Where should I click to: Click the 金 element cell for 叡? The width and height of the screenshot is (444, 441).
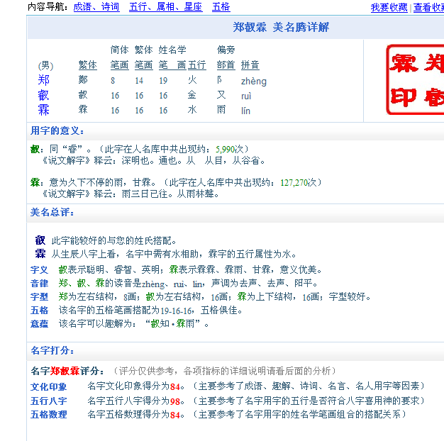coord(192,95)
